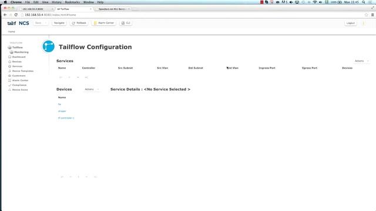Click the Src Vlan column header

click(x=162, y=68)
